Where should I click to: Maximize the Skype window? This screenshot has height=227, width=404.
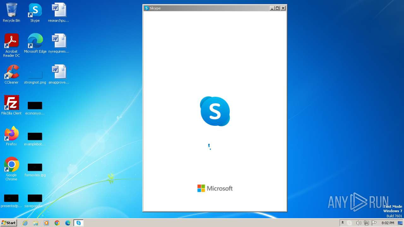pos(277,8)
